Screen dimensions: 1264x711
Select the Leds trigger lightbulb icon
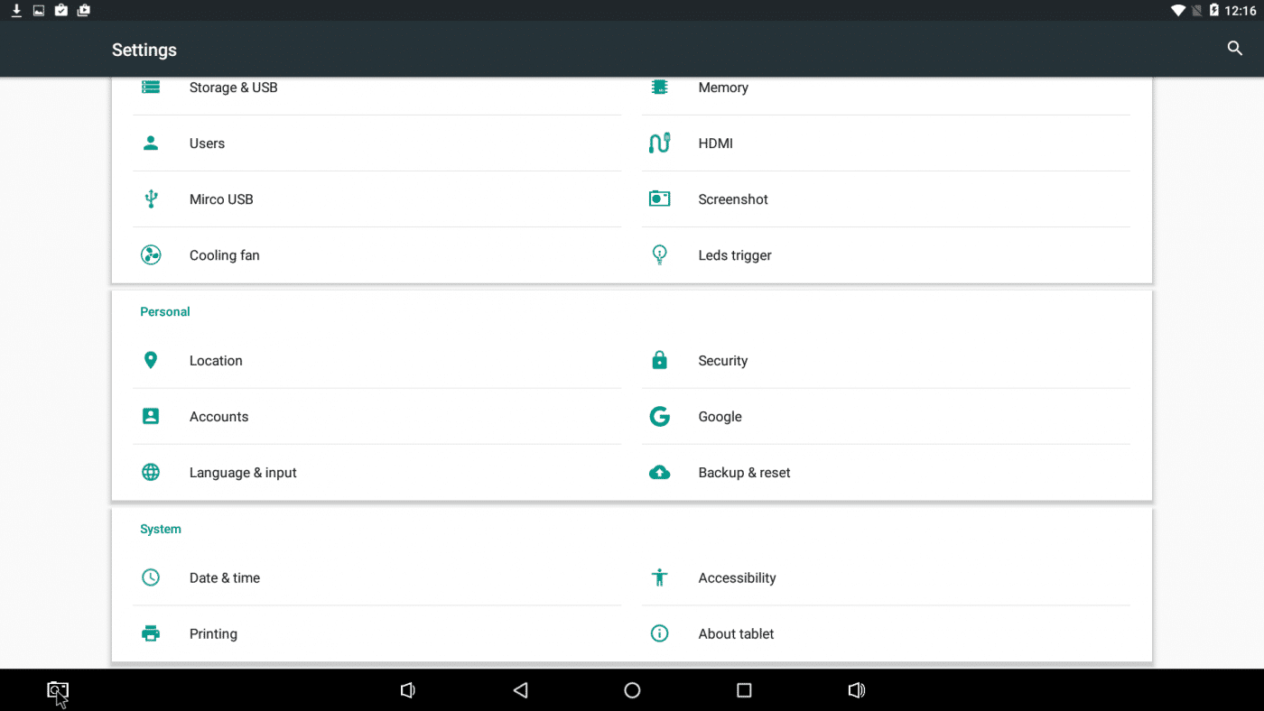pyautogui.click(x=659, y=255)
